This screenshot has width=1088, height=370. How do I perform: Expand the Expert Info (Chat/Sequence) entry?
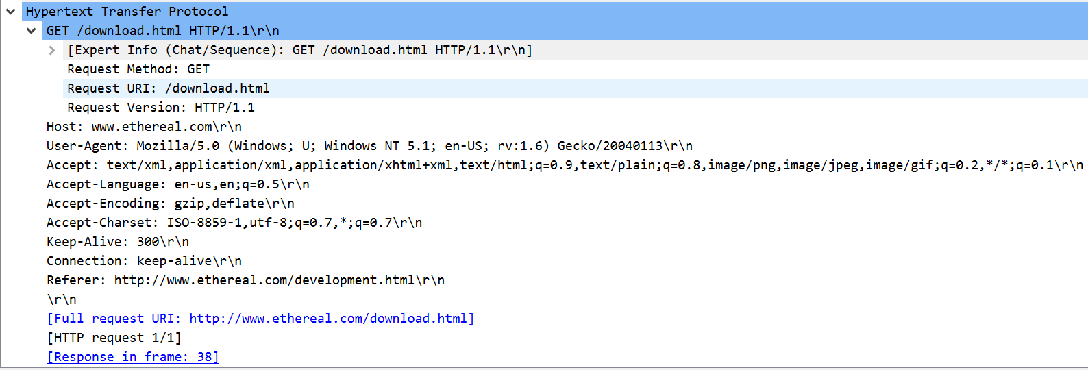point(52,50)
